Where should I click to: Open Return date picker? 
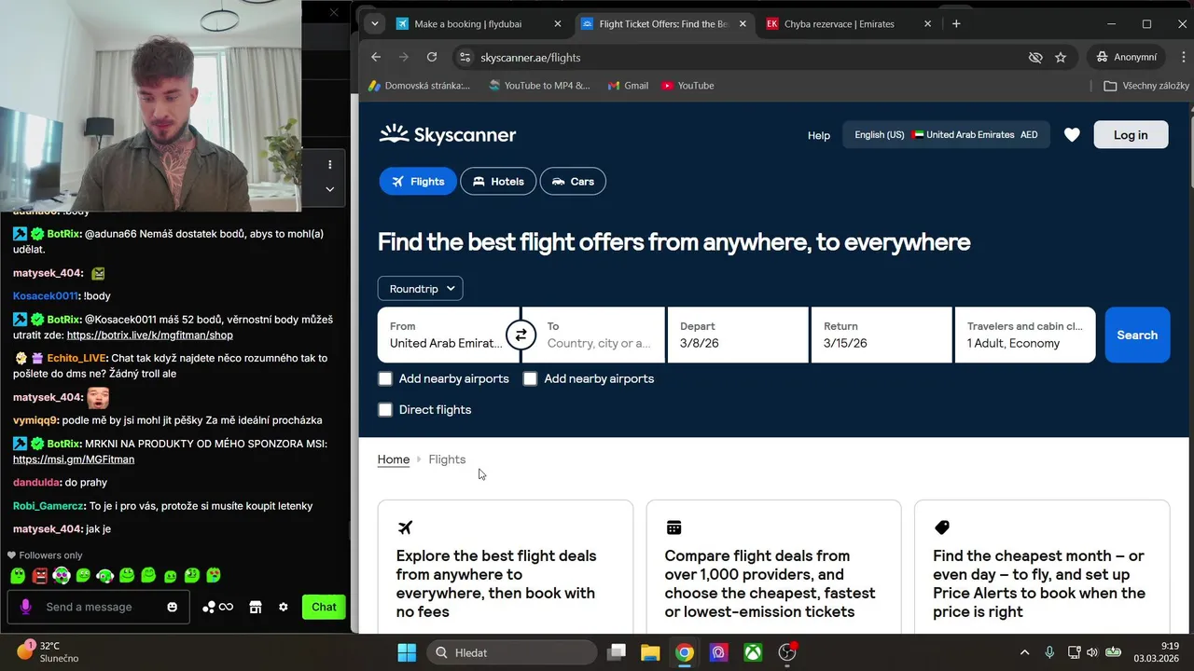pos(882,335)
